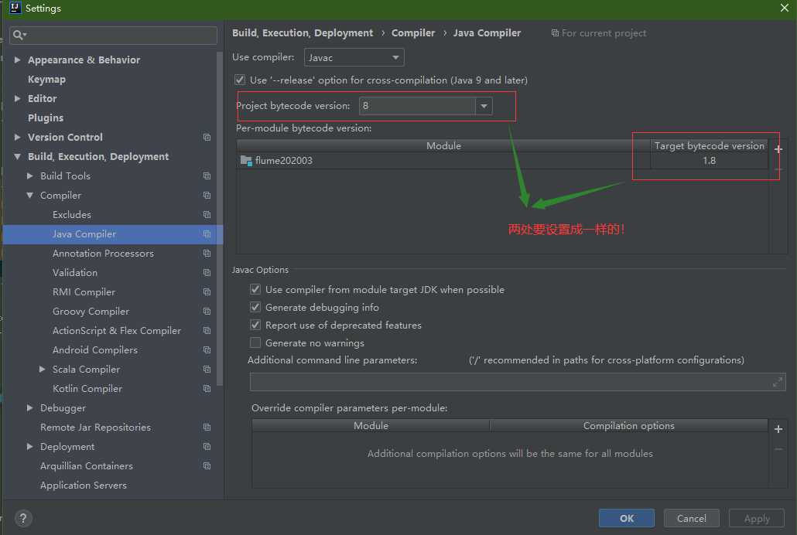Expand the Scala Compiler node
Image resolution: width=797 pixels, height=535 pixels.
(x=43, y=369)
